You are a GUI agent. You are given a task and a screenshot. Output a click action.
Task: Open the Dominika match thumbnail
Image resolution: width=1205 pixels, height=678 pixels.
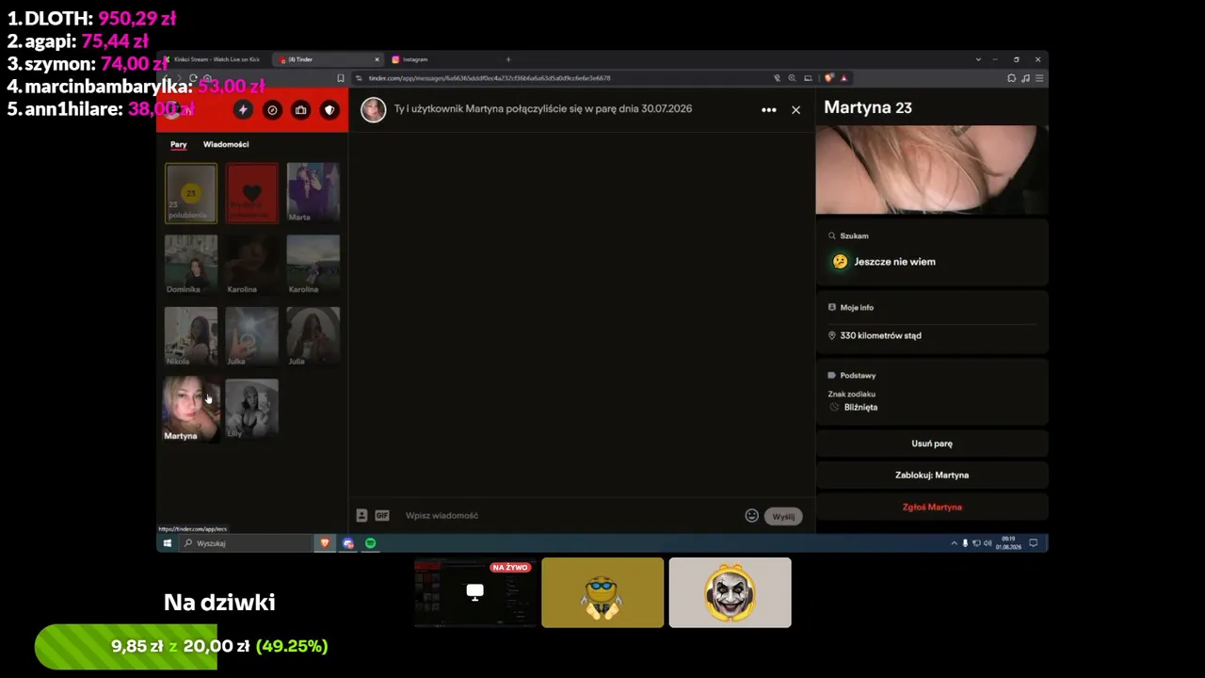pos(191,265)
